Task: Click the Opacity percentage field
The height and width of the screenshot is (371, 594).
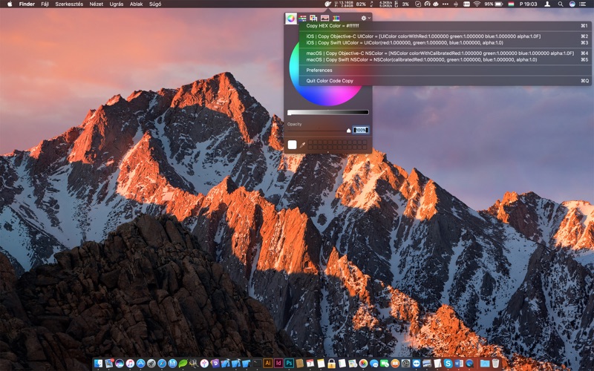Action: (361, 130)
